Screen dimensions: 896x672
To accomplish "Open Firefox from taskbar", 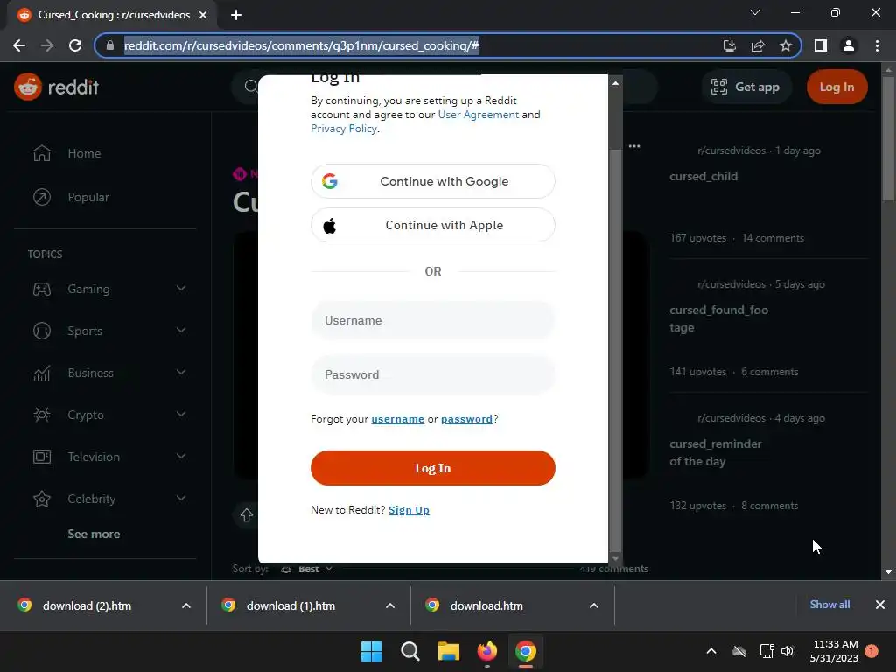I will click(486, 651).
